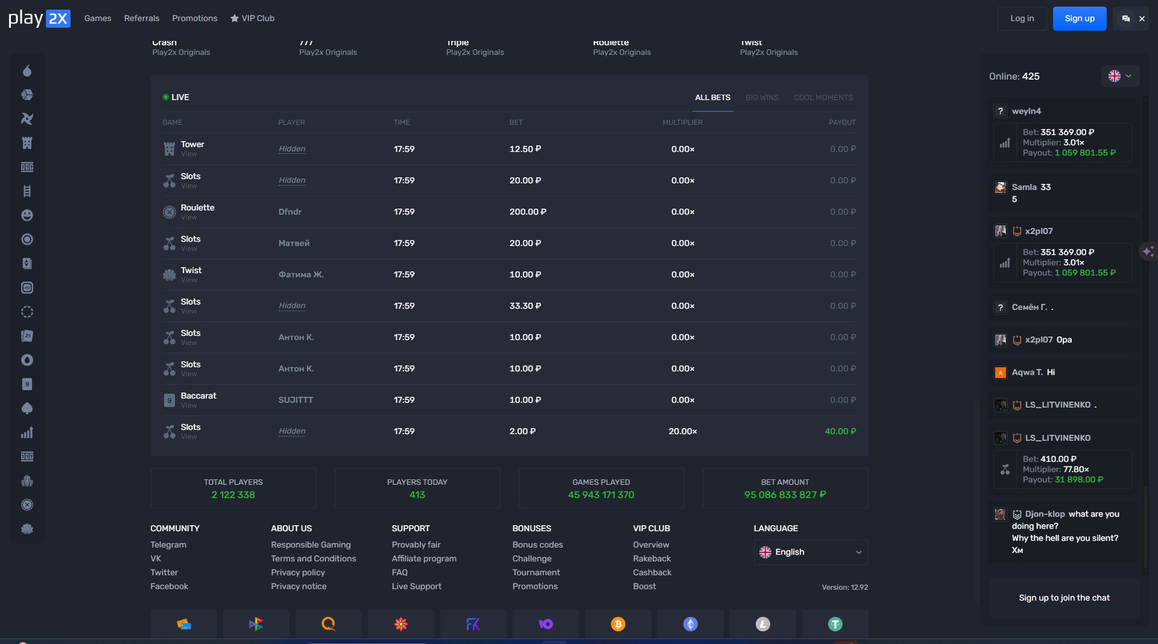This screenshot has width=1158, height=644.
Task: Choose the FK FreeKassa payment icon
Action: (x=473, y=624)
